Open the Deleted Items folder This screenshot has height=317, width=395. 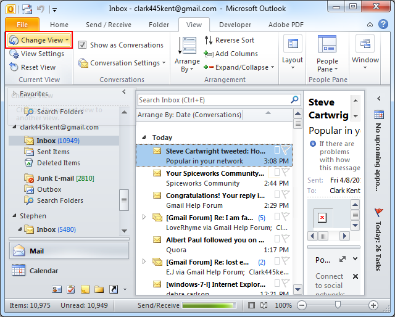click(59, 163)
